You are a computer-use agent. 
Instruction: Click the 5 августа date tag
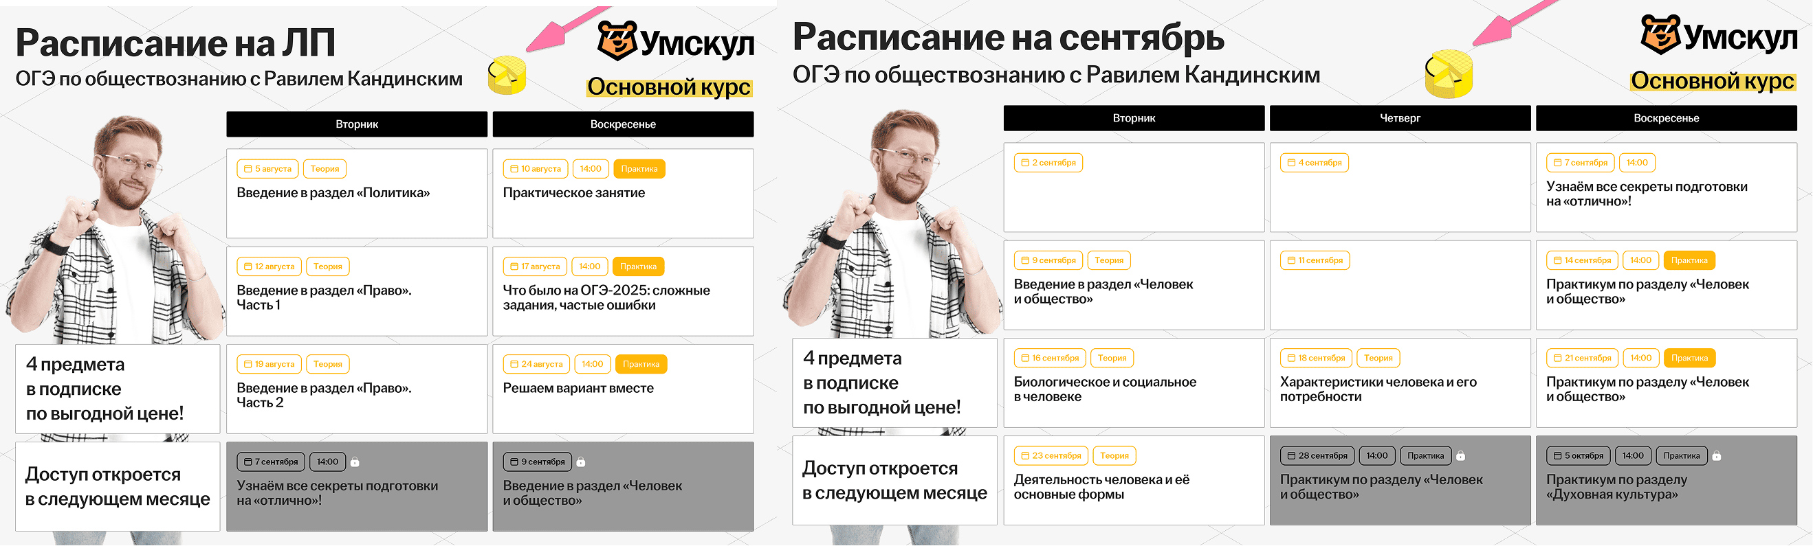click(x=267, y=169)
